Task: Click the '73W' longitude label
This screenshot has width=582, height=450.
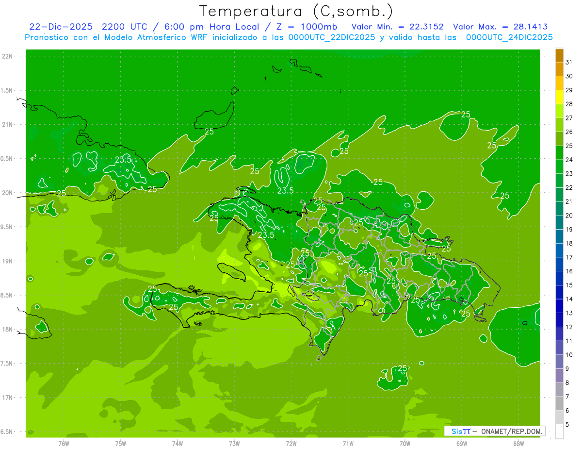Action: [x=234, y=443]
